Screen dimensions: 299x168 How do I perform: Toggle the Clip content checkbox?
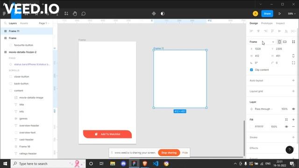pos(251,70)
